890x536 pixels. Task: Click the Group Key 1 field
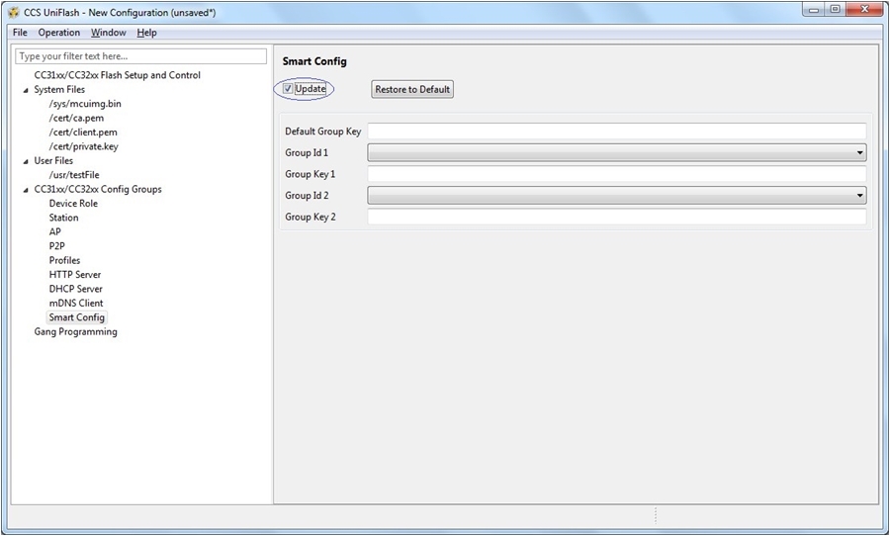[x=617, y=174]
